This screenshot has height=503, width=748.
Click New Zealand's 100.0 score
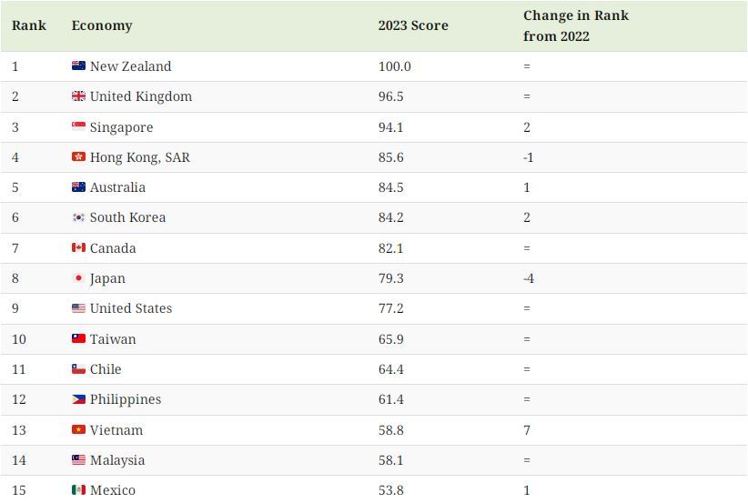(395, 66)
